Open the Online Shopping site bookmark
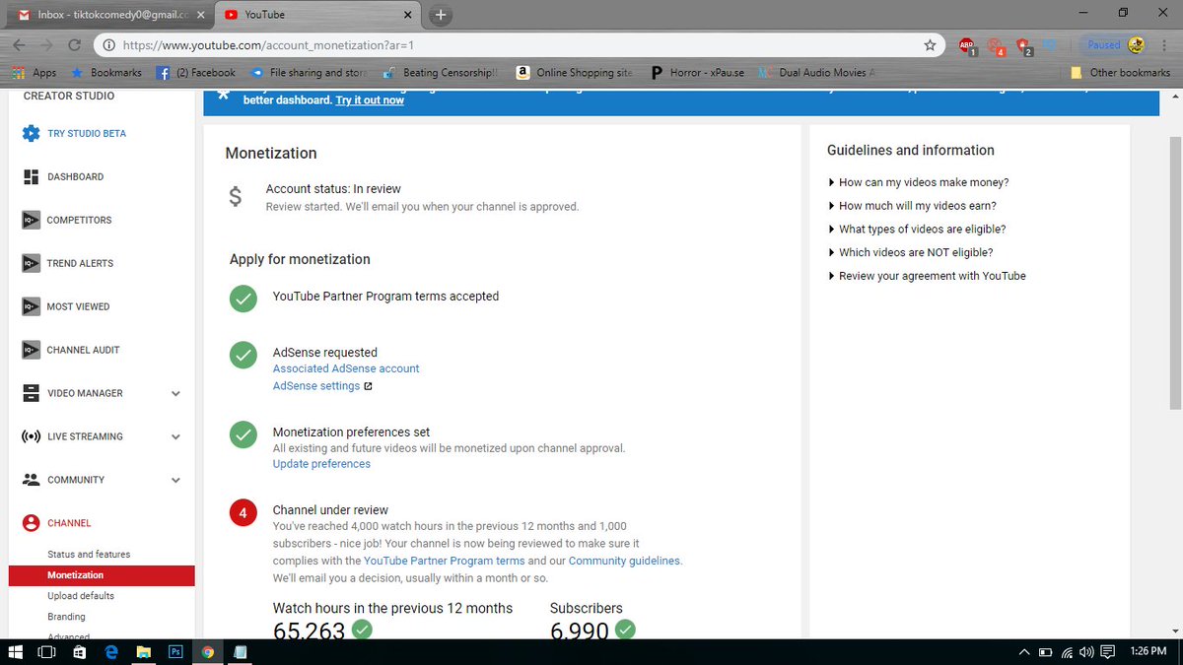Screen dimensions: 1183x665 point(573,73)
